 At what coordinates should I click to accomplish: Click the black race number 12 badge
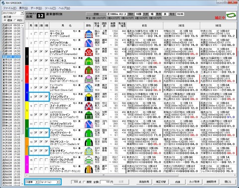click(x=41, y=16)
